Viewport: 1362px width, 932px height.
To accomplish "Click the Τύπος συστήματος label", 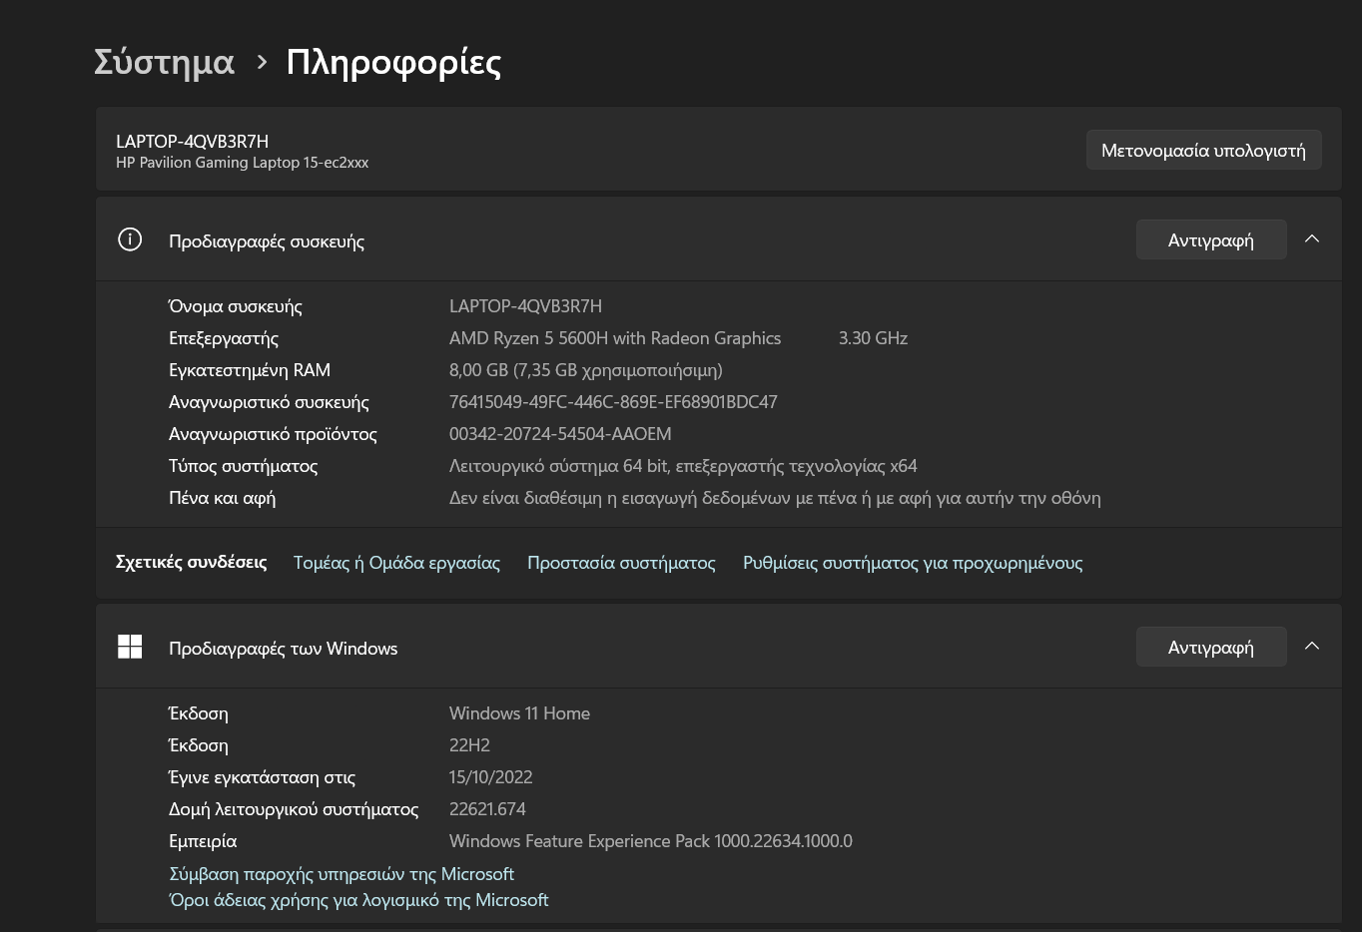I will [x=243, y=466].
